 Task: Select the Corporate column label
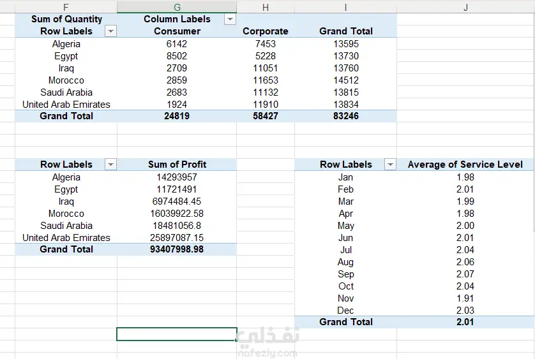[x=266, y=31]
